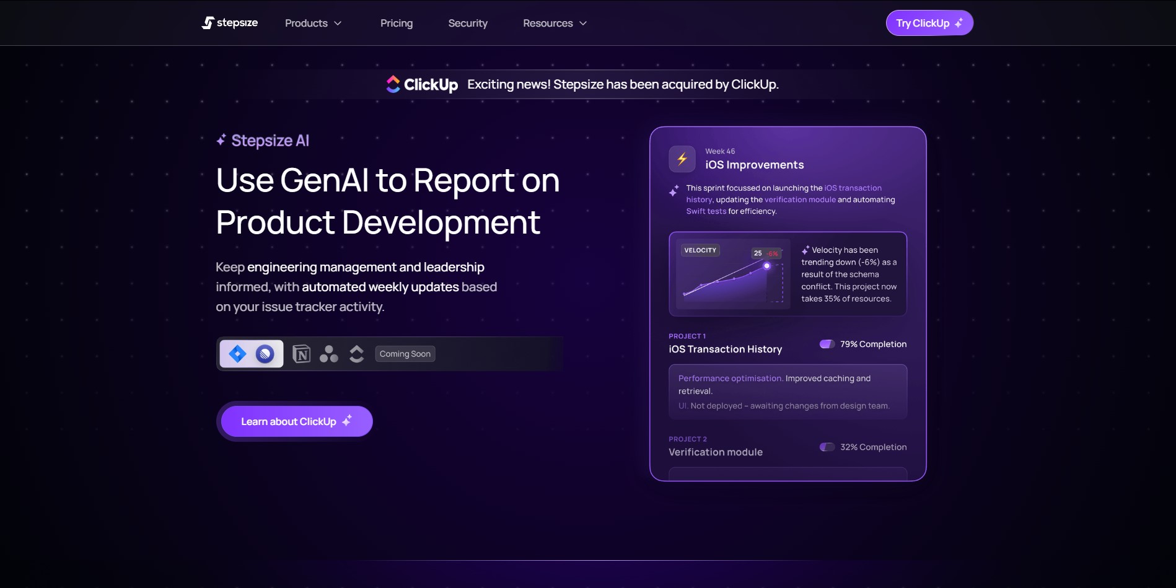Click the Stepsize logo in the header
Image resolution: width=1176 pixels, height=588 pixels.
230,23
